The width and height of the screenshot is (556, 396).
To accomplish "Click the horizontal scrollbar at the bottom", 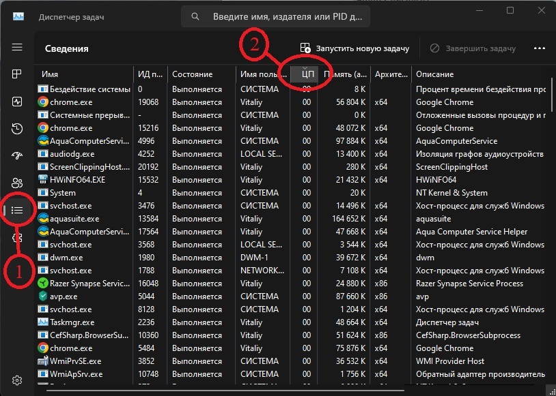I will coord(225,391).
